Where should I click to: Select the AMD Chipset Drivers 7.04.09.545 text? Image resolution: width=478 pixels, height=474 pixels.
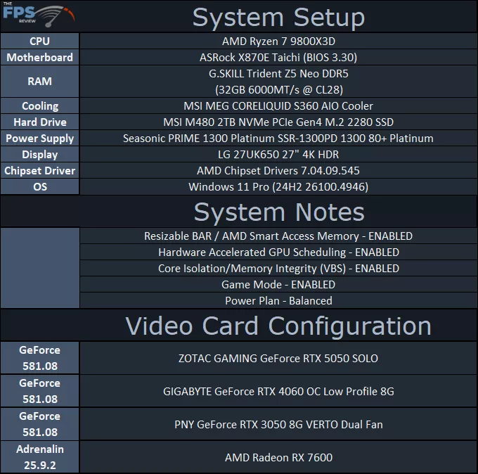(278, 171)
